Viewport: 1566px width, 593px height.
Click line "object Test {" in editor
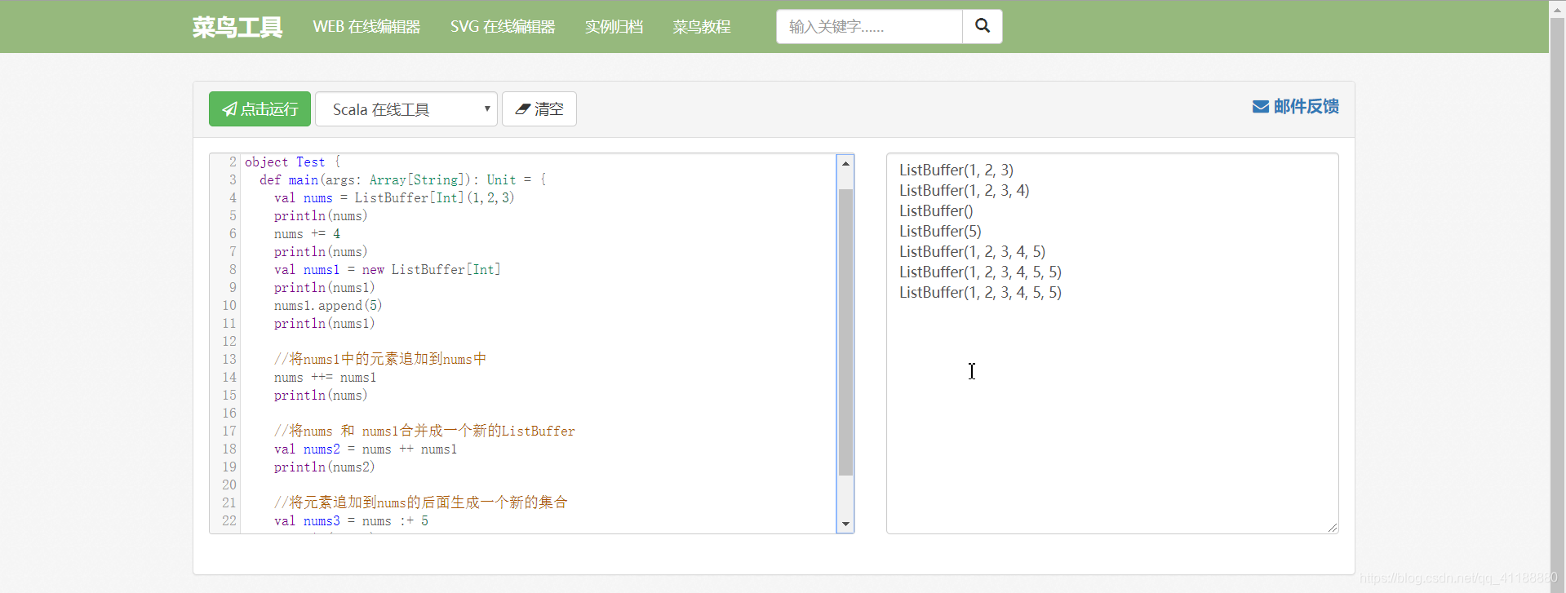(293, 162)
